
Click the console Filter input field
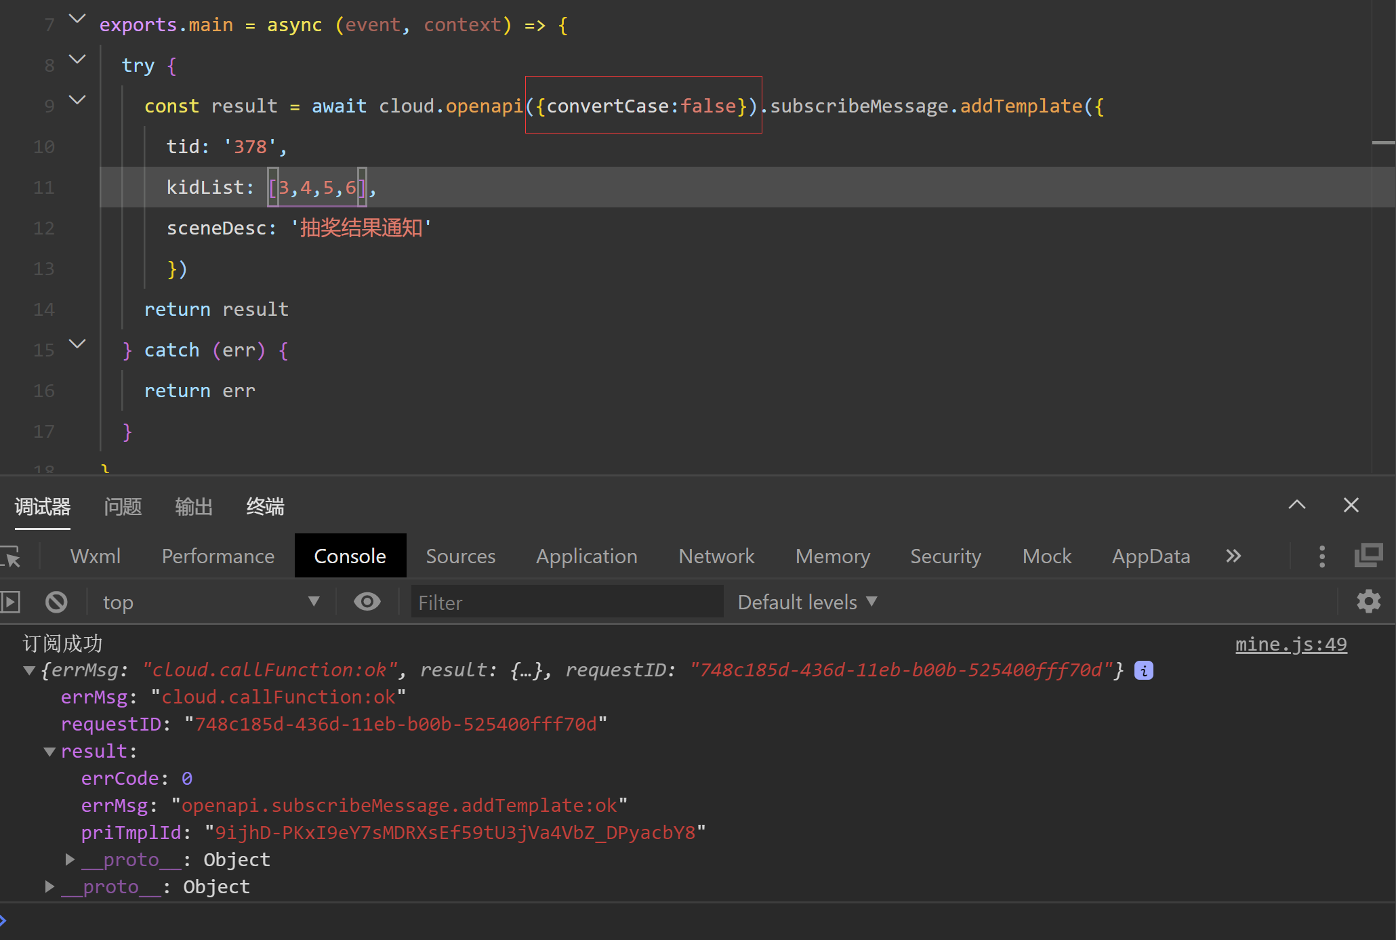coord(567,602)
